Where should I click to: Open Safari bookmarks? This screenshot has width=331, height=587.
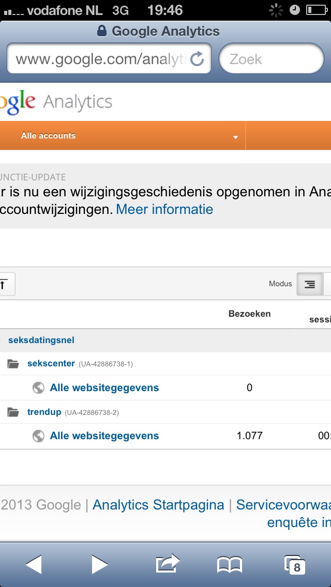tap(230, 565)
